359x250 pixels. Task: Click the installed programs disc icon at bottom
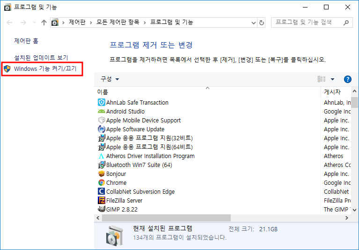(115, 235)
